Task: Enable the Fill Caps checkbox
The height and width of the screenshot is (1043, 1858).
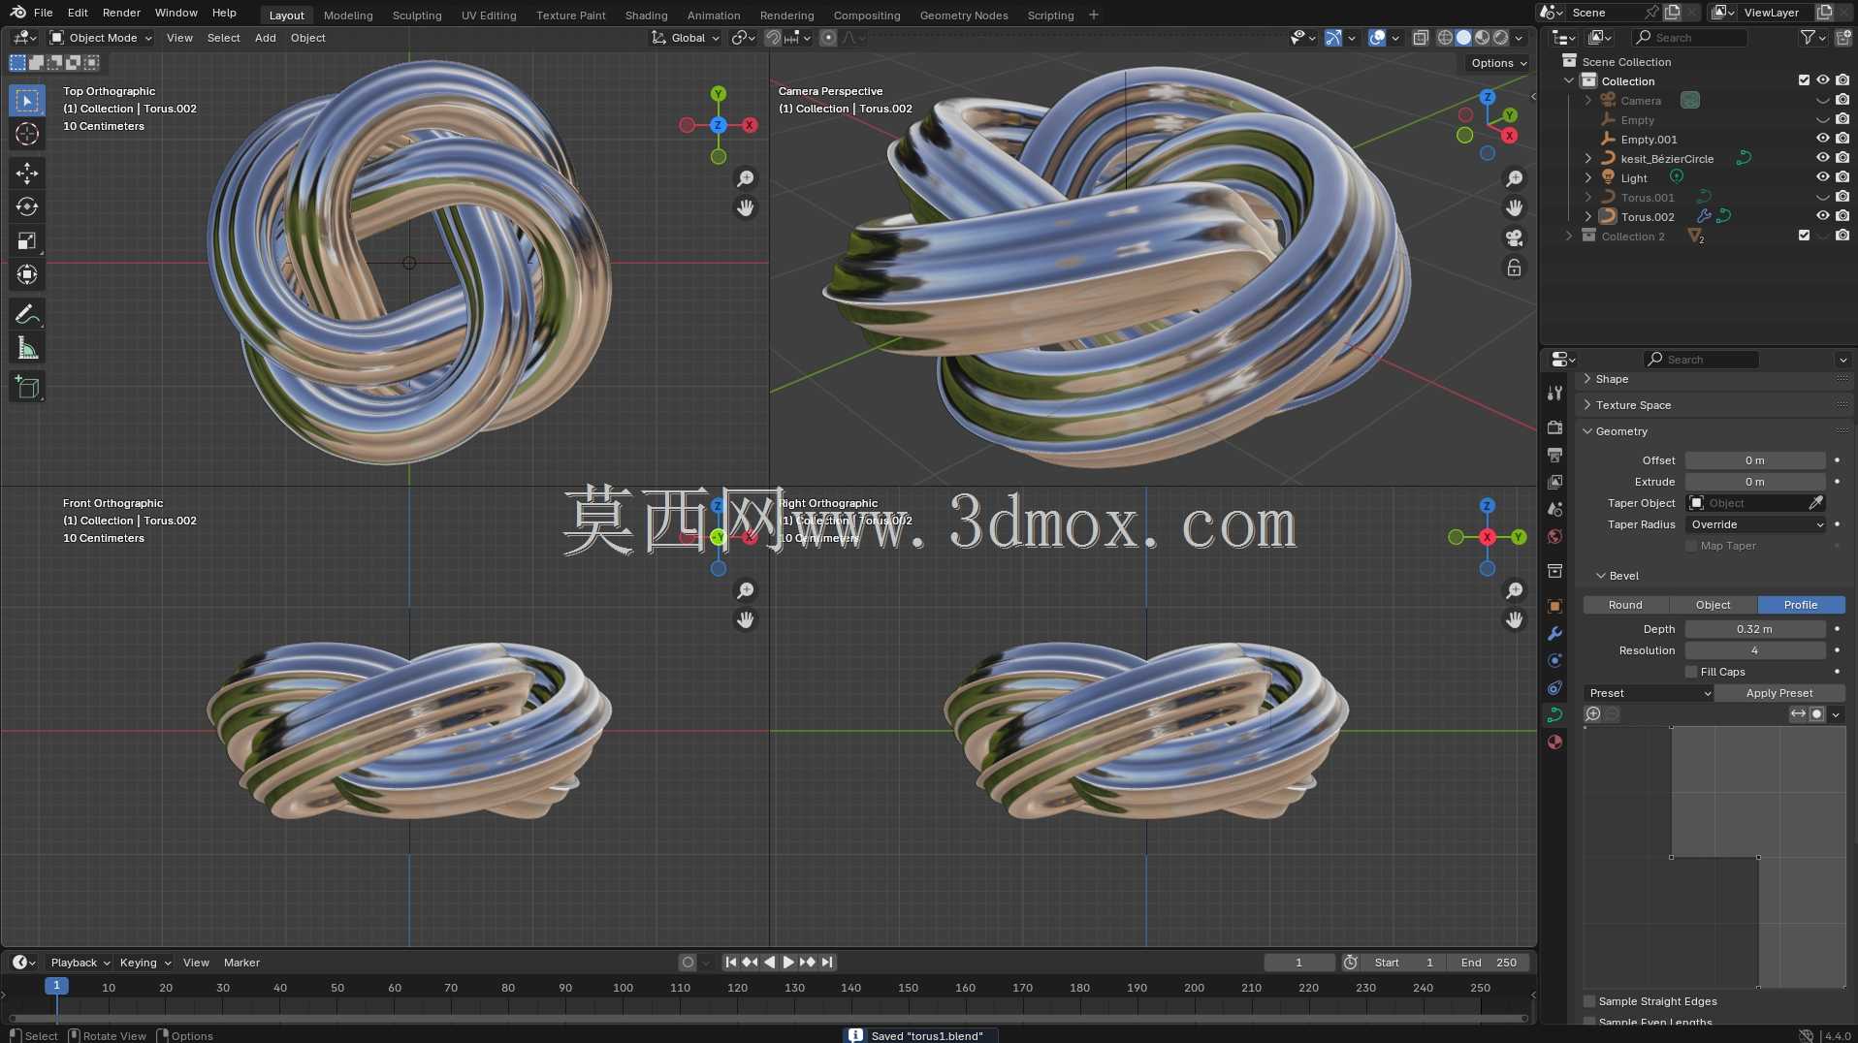Action: tap(1691, 672)
